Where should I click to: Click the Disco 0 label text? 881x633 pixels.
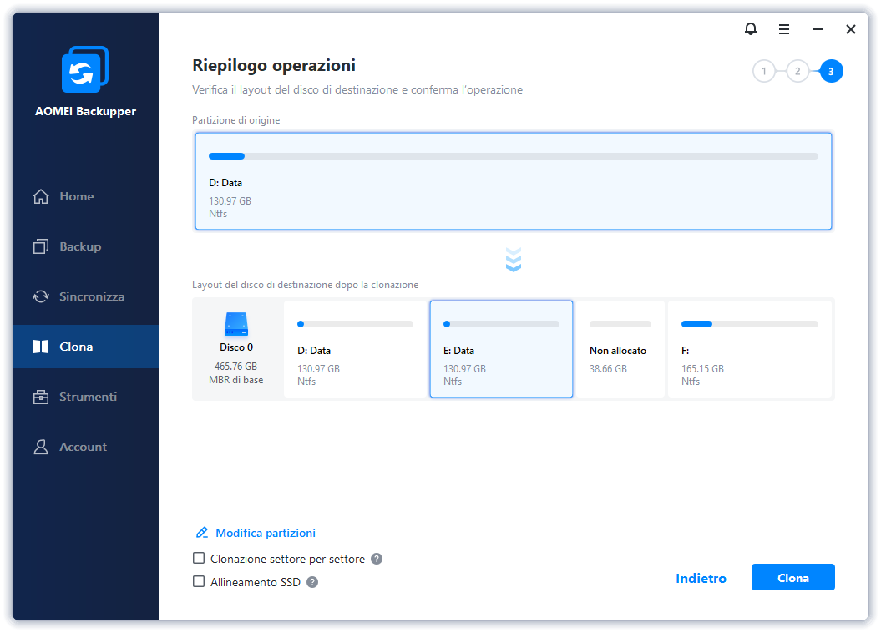236,347
